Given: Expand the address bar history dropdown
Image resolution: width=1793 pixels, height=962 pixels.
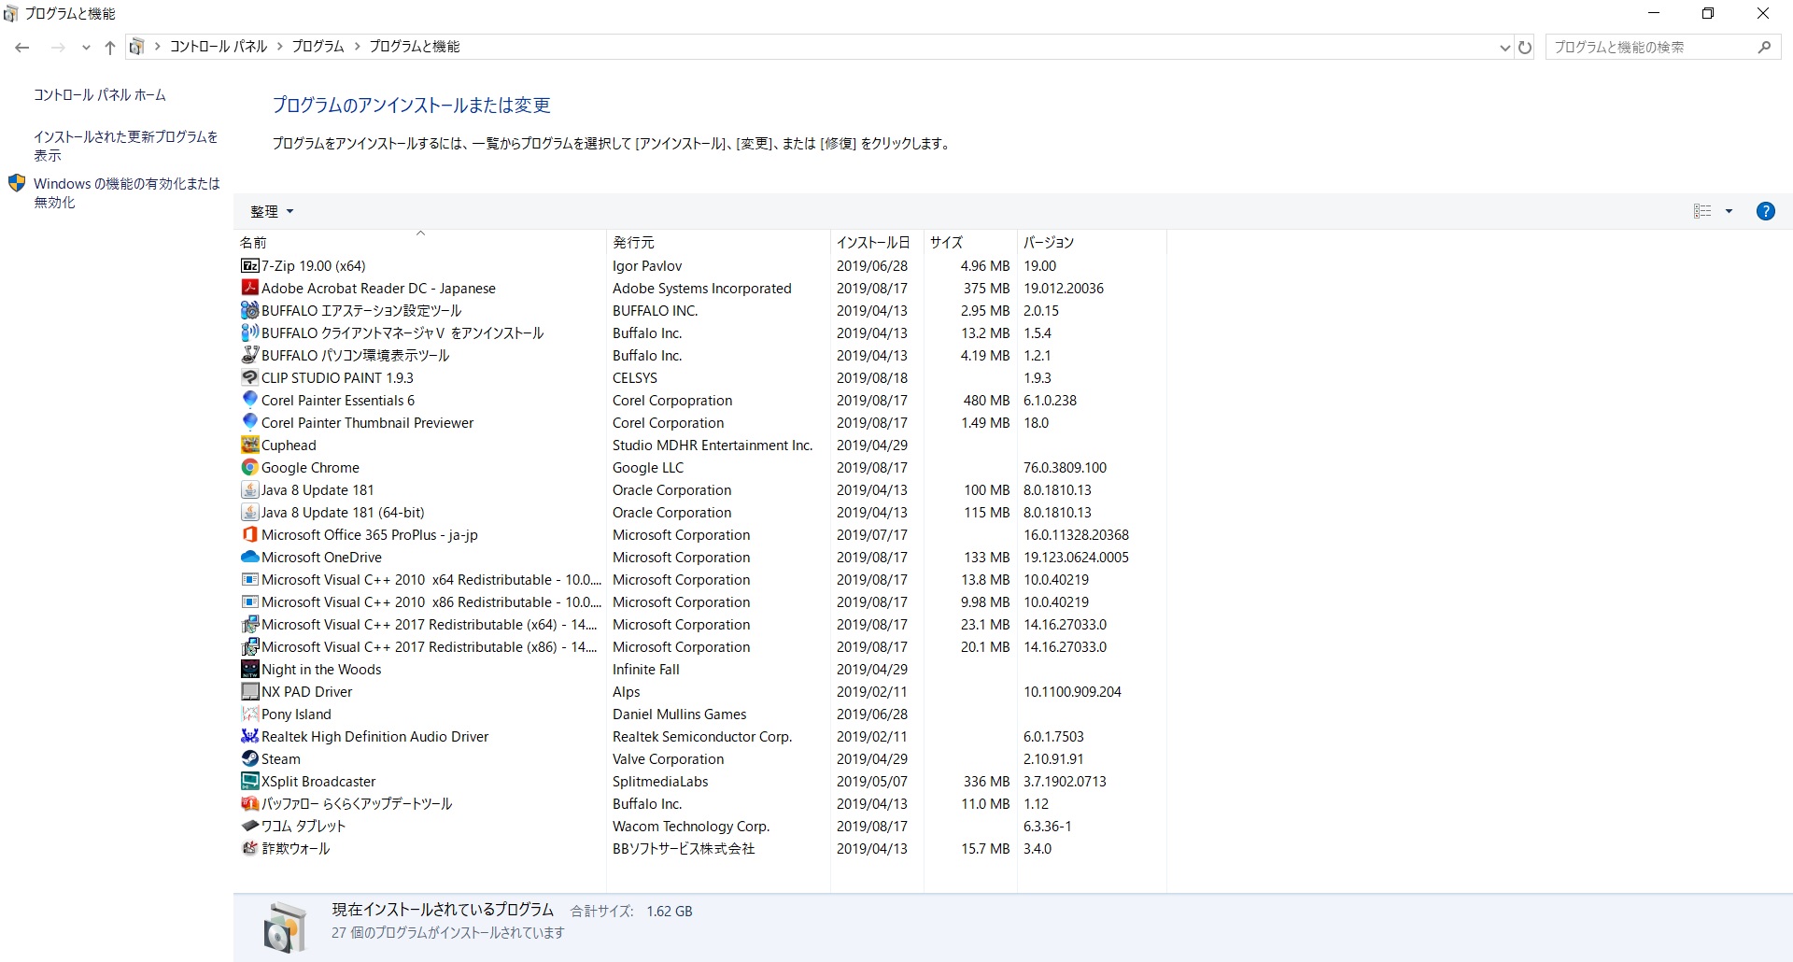Looking at the screenshot, I should point(1504,47).
